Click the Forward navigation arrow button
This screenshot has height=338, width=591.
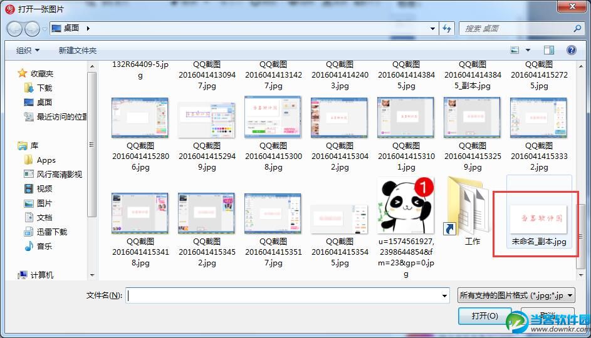tap(32, 29)
